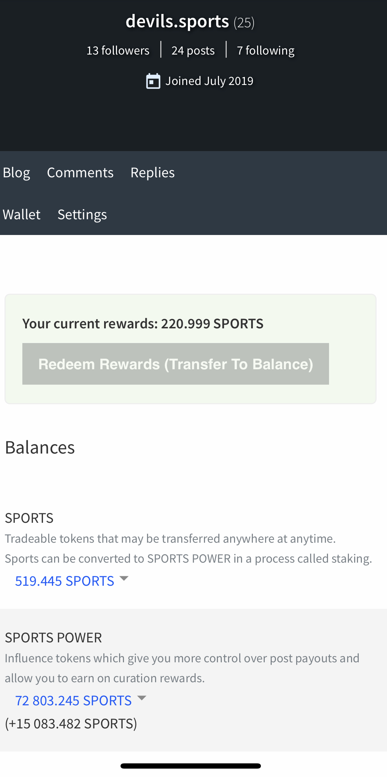Click Redeem Rewards (Transfer To Balance) button
Screen dimensions: 387x777
point(176,364)
